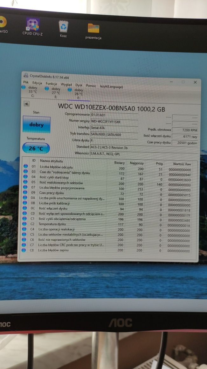Click status dot for ID 0A row

pyautogui.click(x=25, y=198)
